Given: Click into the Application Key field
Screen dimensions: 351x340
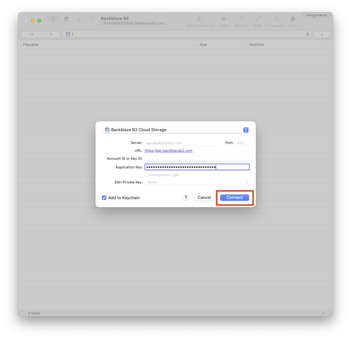Looking at the screenshot, I should [197, 167].
